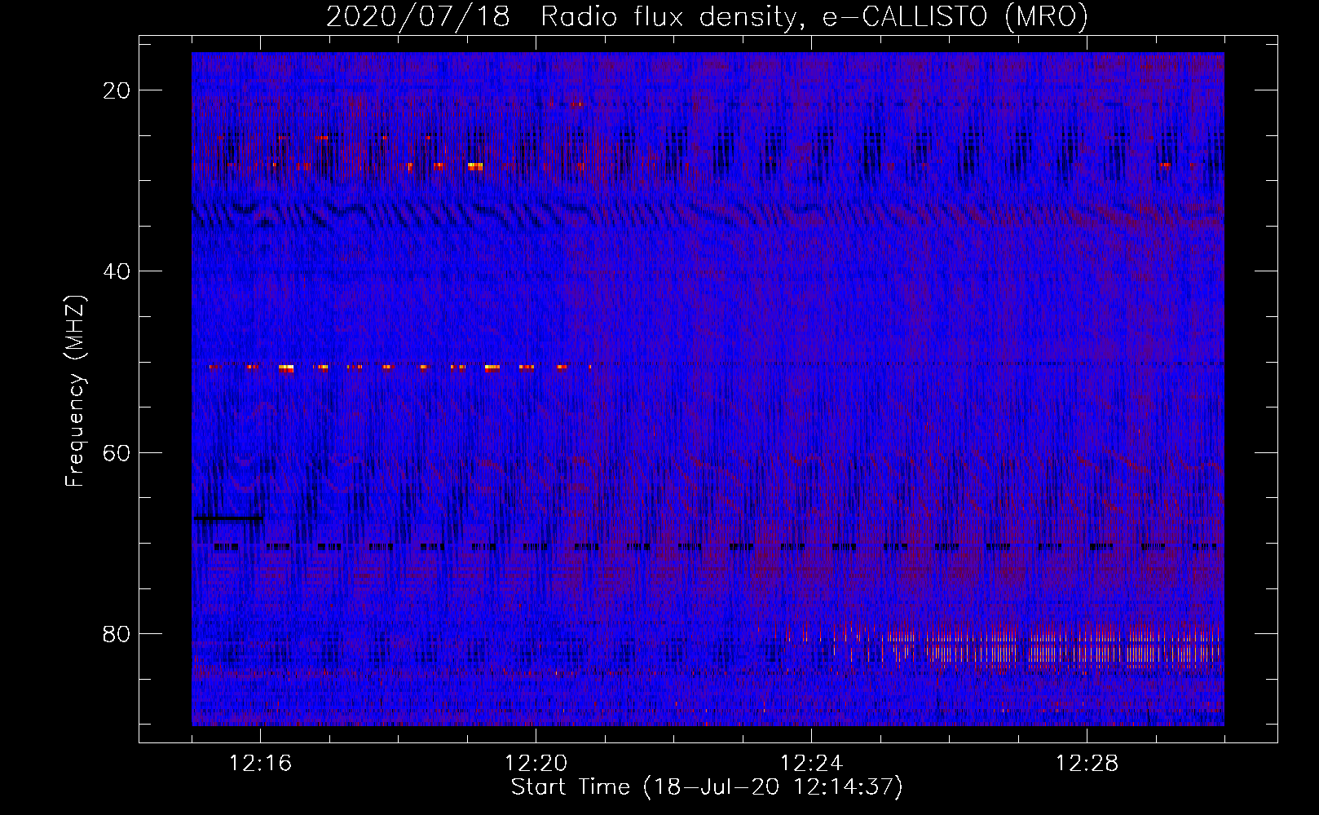Click the plot title '2020/07/18 Radio flux density'
Viewport: 1319px width, 815px height.
click(x=561, y=17)
